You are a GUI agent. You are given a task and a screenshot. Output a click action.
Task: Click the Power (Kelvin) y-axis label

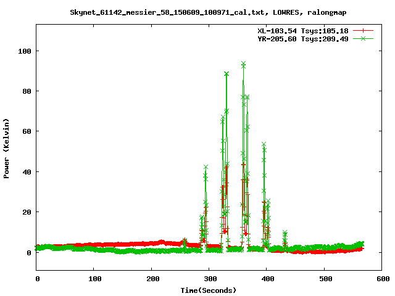7,148
